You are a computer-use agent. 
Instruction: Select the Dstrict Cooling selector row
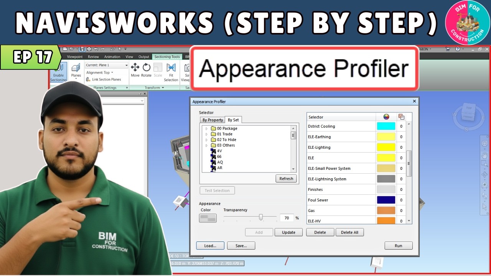coord(357,126)
